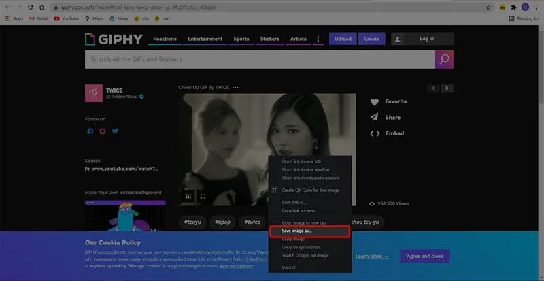Click the #twice tag
The image size is (544, 281).
(252, 222)
